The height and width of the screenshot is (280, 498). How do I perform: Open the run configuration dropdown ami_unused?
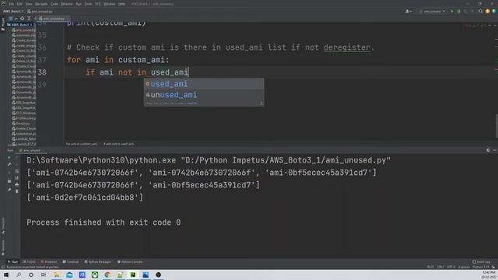(x=433, y=12)
